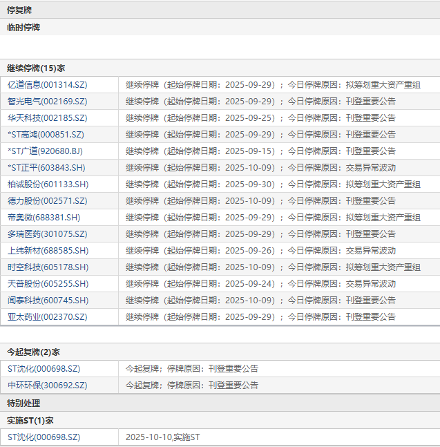Open ST沈化 link under 实施ST
This screenshot has width=440, height=447.
(x=44, y=437)
